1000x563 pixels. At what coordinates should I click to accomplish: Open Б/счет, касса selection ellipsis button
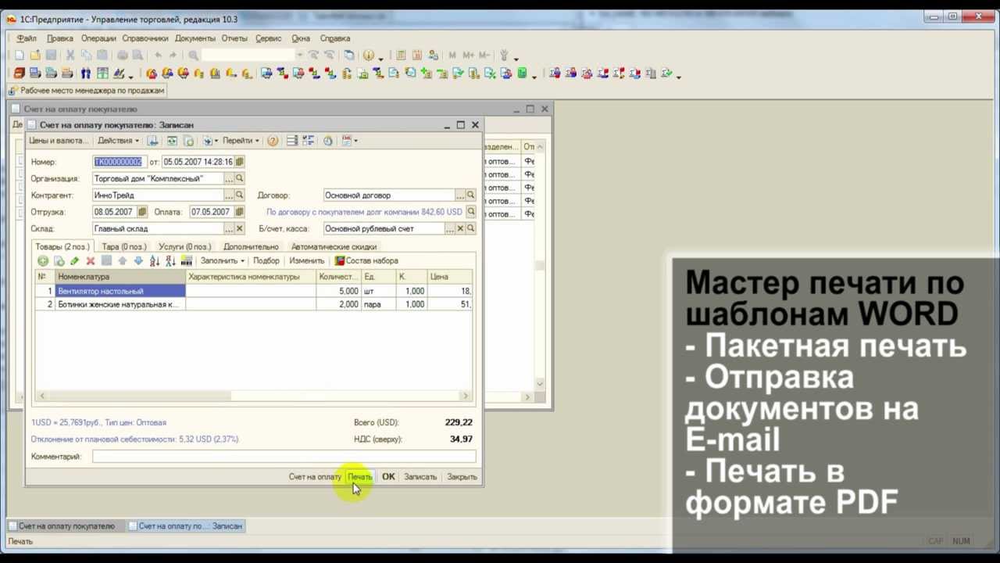click(450, 229)
